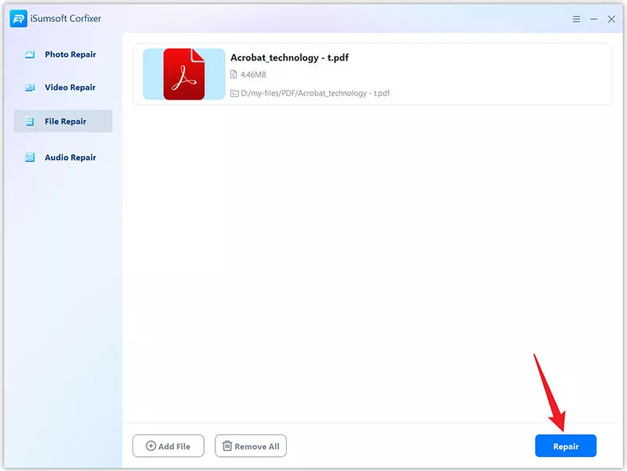
Task: Click the iSumsoft Corfixer logo icon
Action: [18, 18]
